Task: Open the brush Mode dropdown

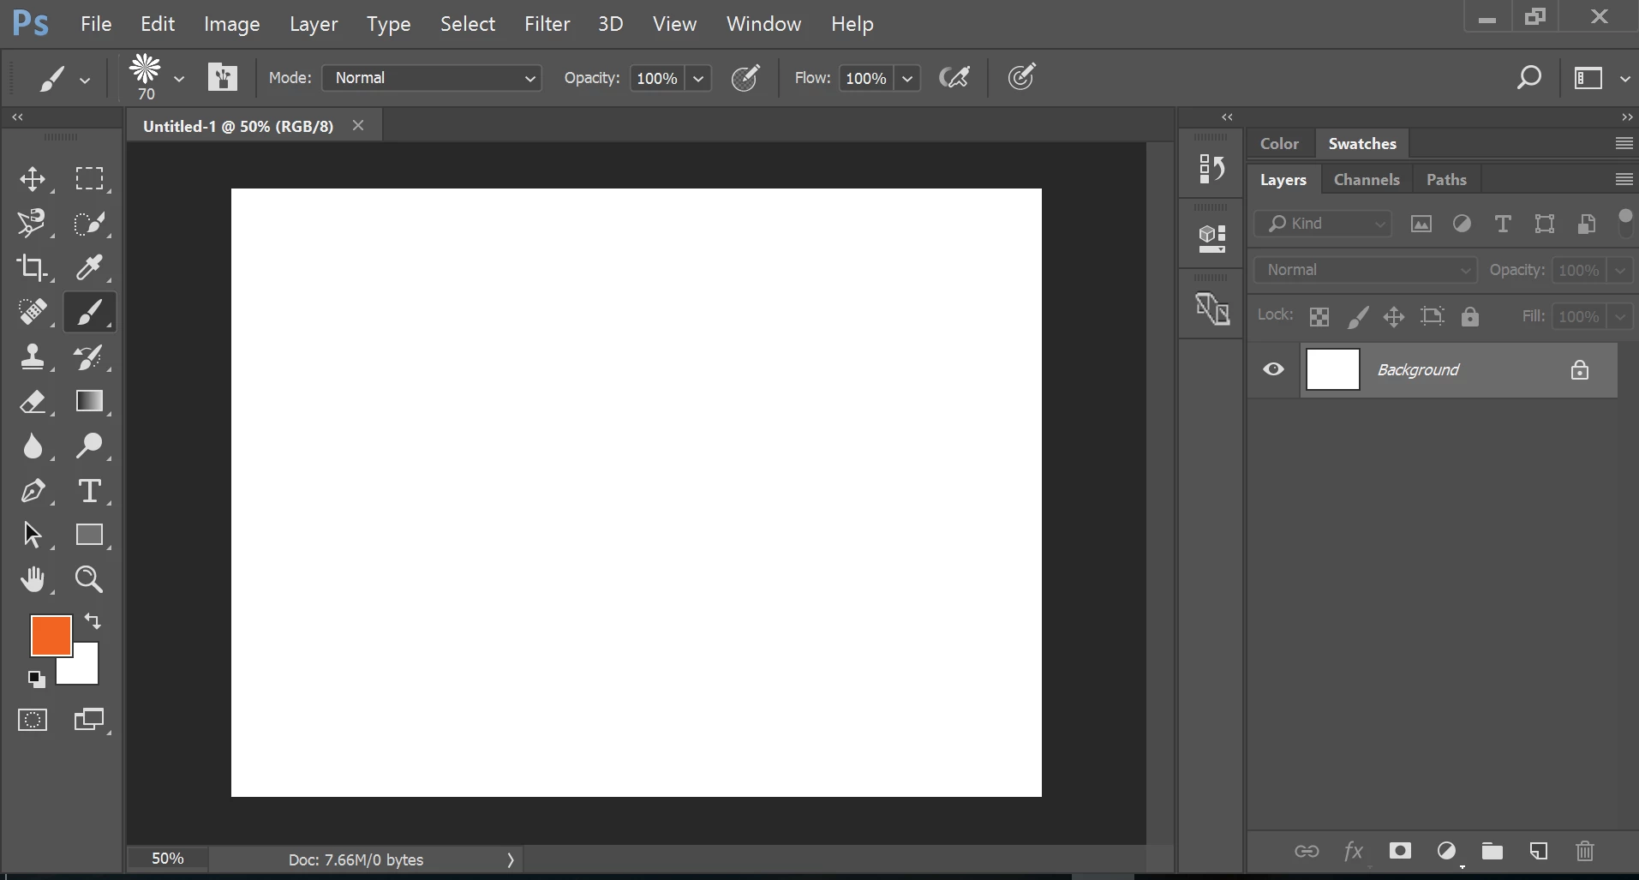Action: (x=432, y=78)
